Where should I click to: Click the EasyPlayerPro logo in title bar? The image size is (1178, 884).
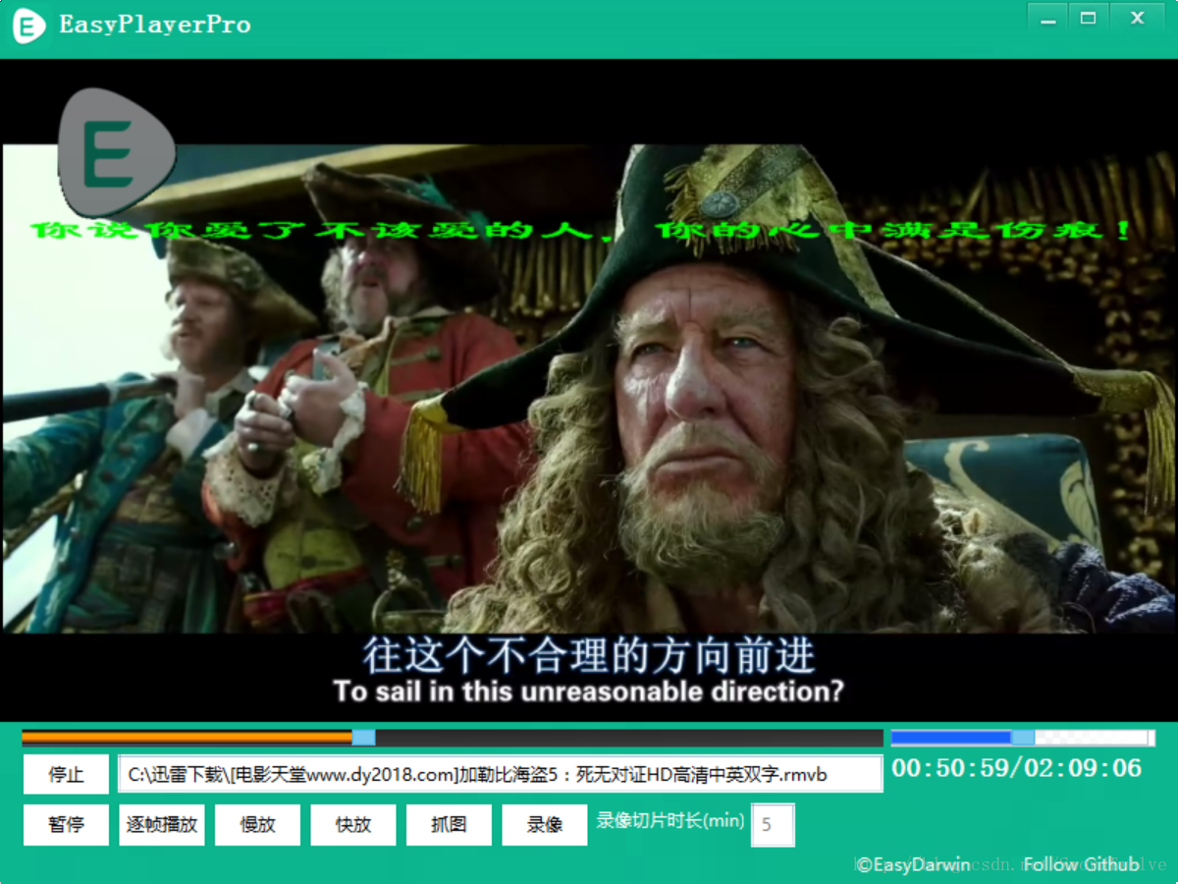pyautogui.click(x=29, y=25)
